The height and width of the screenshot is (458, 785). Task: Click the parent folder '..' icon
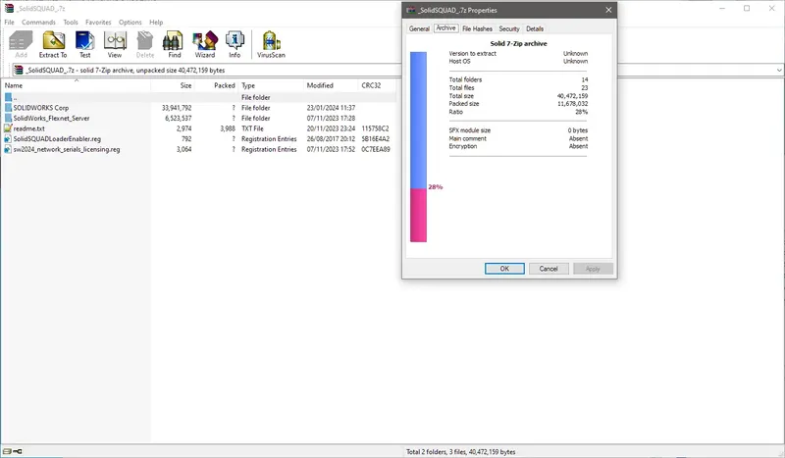tap(8, 97)
